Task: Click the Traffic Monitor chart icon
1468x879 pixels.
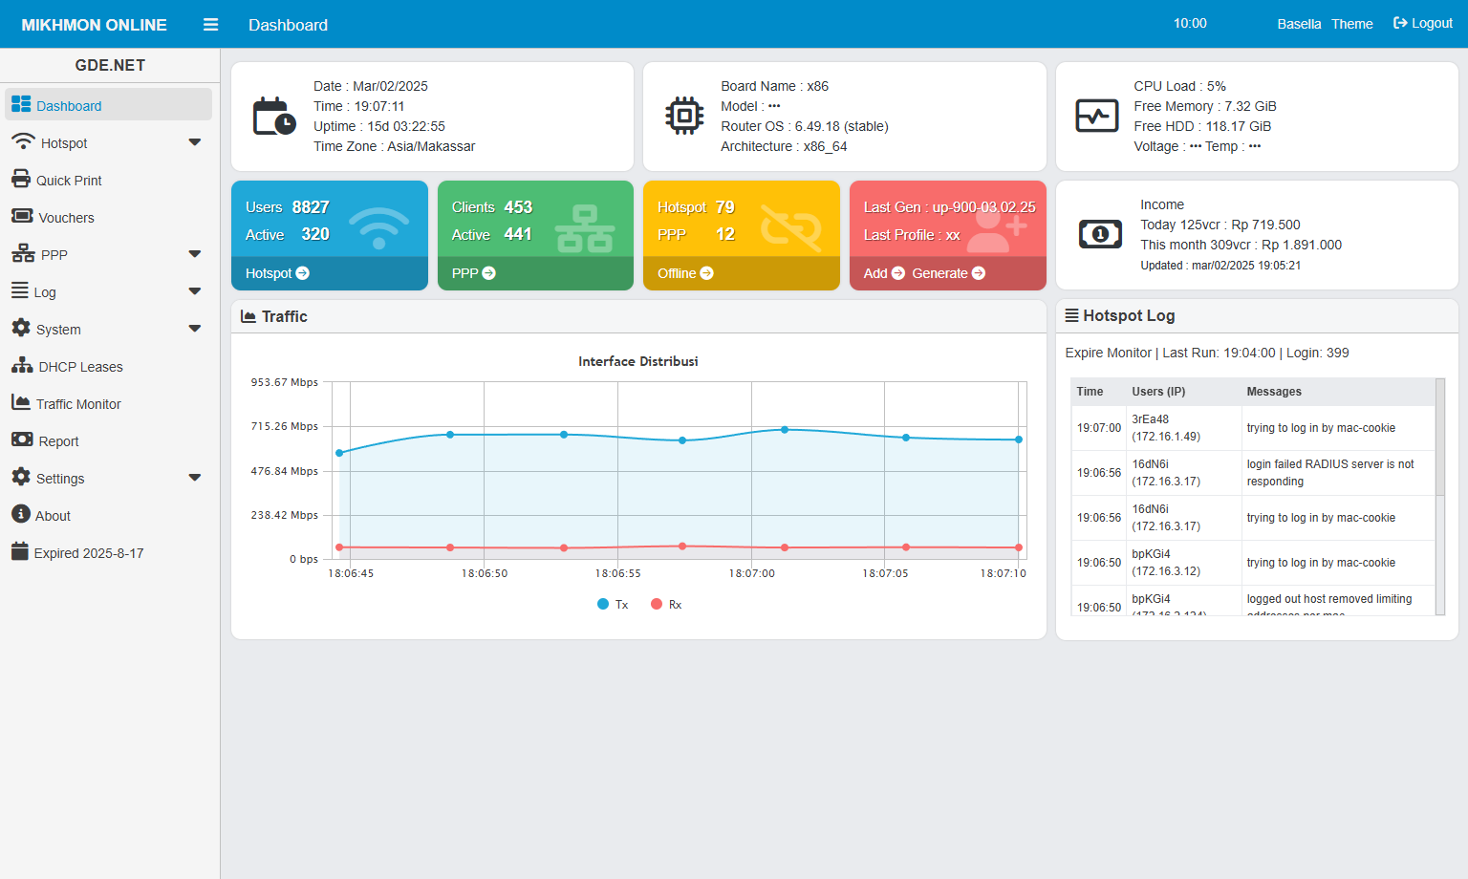Action: [21, 403]
